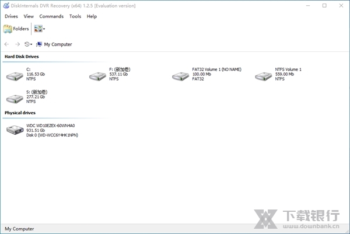Click the back navigation arrow
The height and width of the screenshot is (234, 350).
[x=7, y=44]
